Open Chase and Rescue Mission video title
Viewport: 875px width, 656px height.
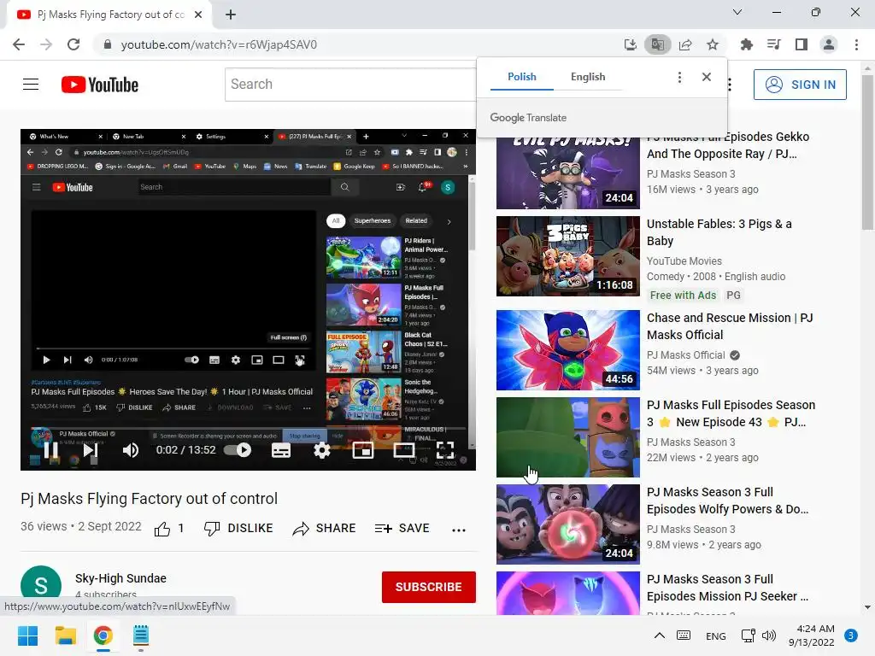click(730, 326)
